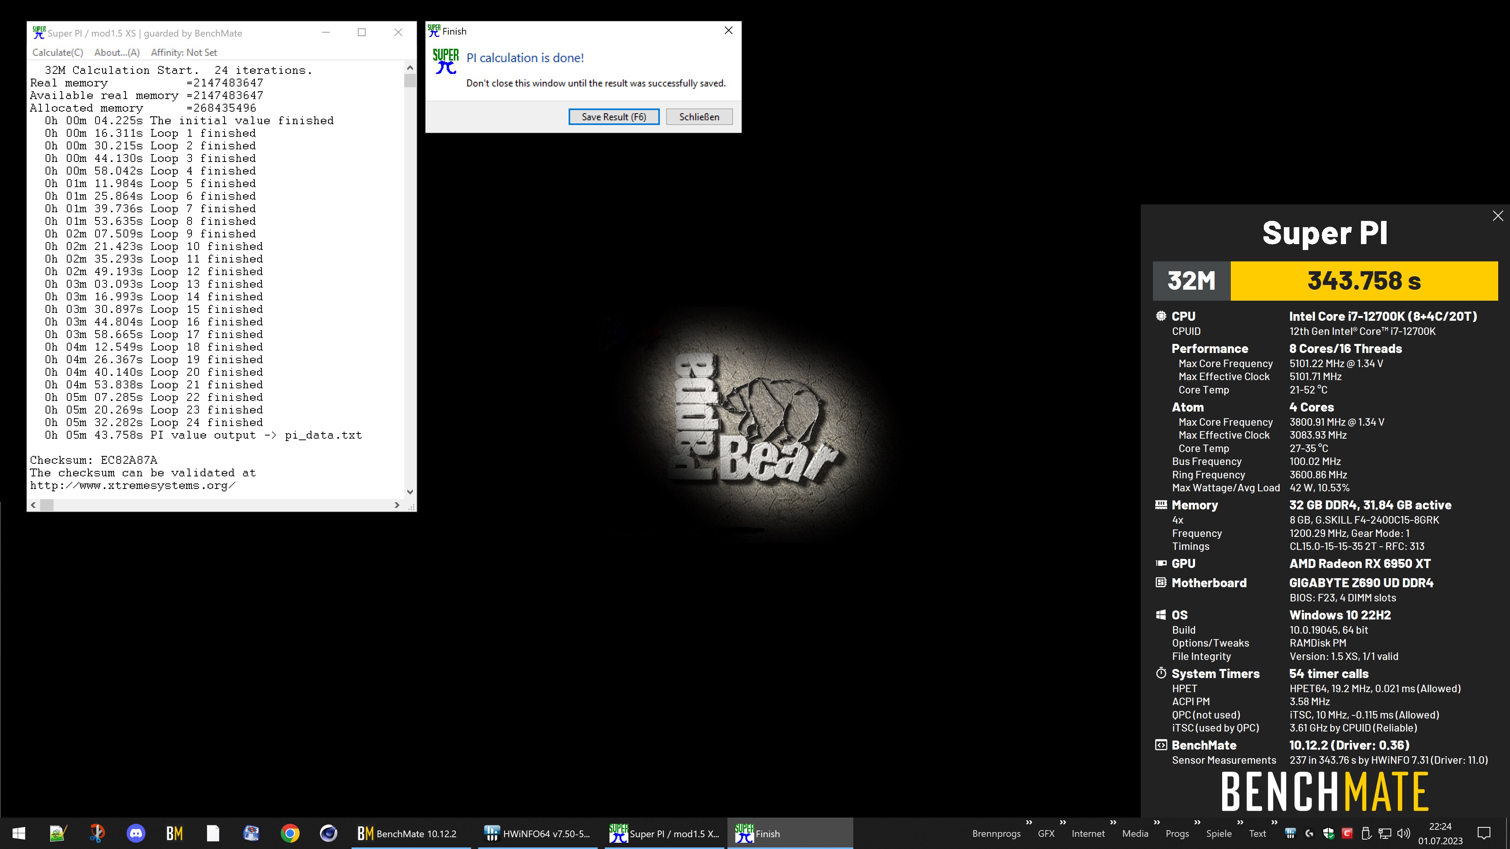Click the BenchMate code icon in panel
This screenshot has width=1510, height=849.
1161,745
